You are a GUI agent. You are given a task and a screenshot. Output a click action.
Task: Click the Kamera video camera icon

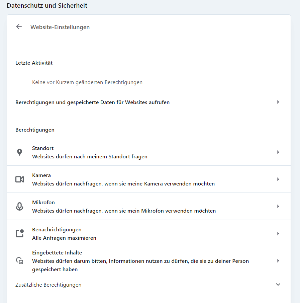click(x=19, y=179)
